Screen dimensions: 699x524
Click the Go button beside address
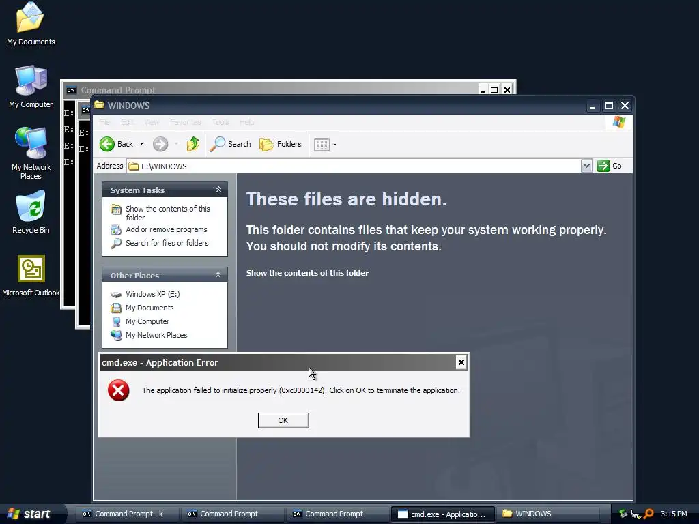[x=610, y=166]
